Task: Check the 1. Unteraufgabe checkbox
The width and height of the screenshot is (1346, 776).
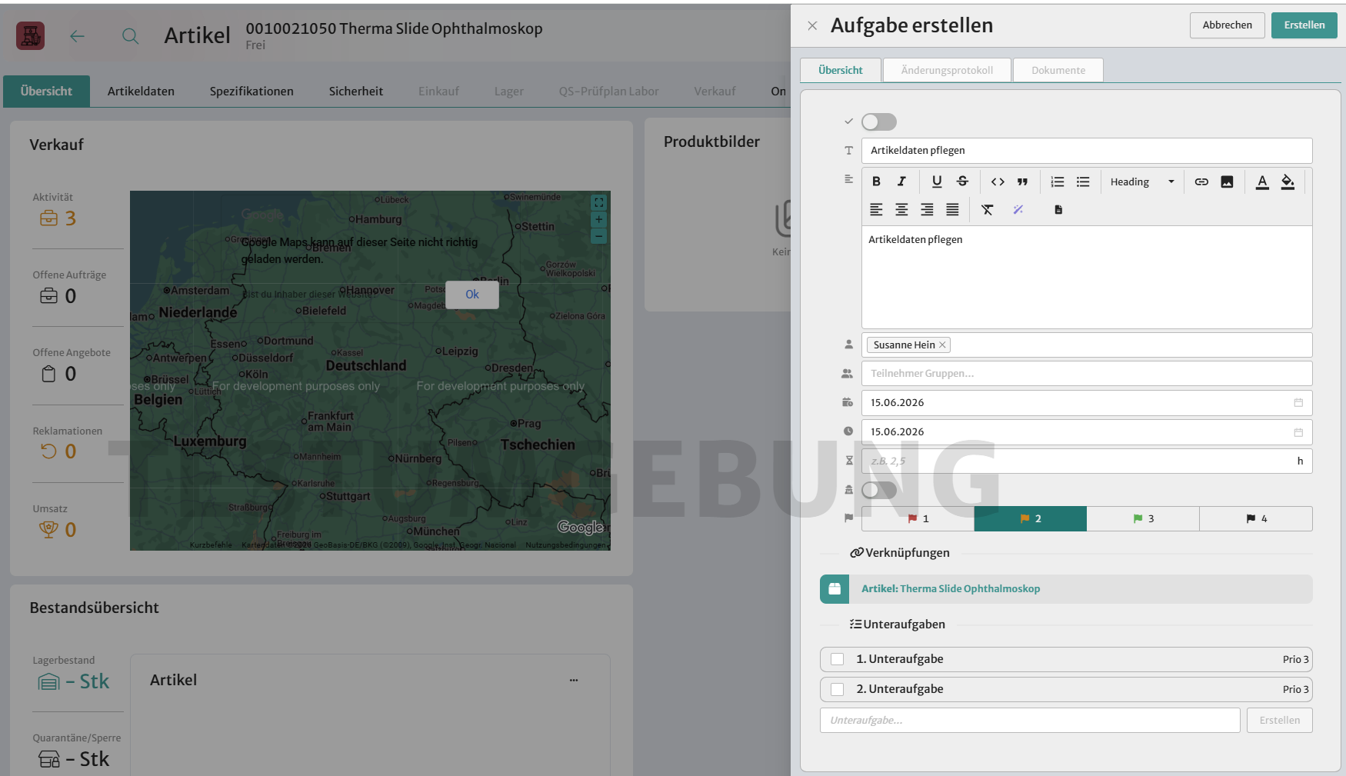Action: (x=838, y=659)
